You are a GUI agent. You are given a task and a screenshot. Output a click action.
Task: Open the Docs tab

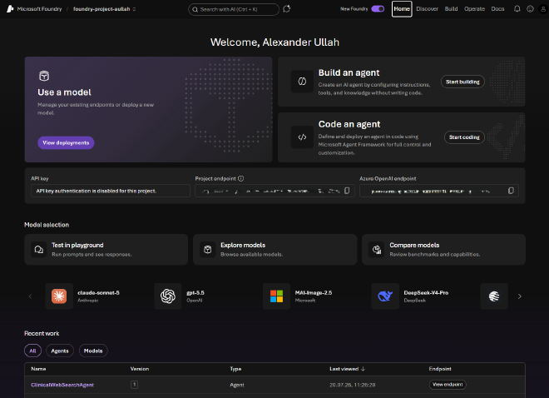point(497,9)
